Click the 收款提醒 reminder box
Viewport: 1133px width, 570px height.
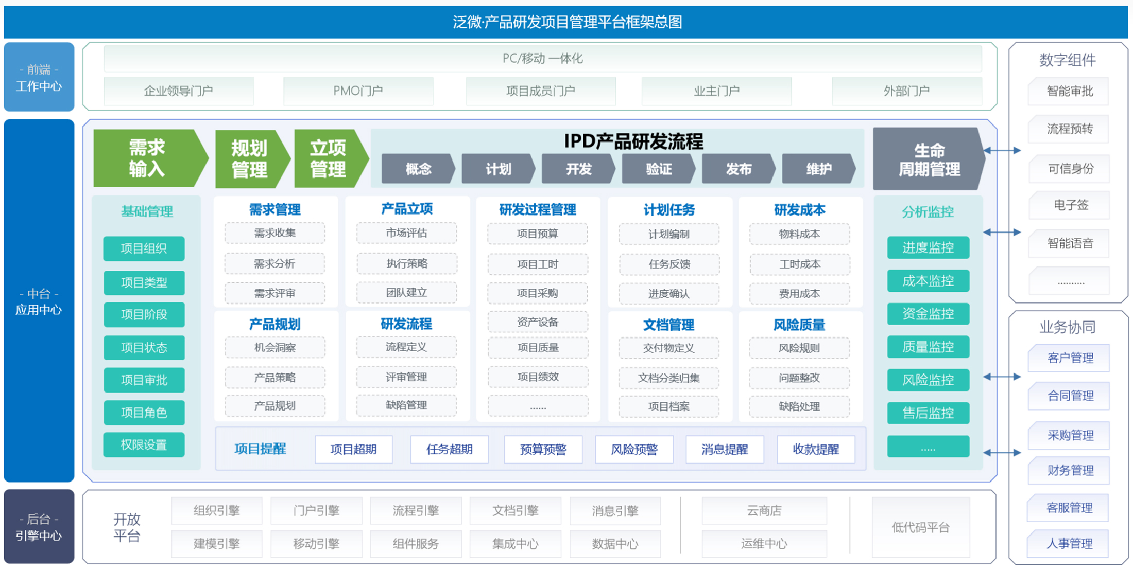pos(815,449)
